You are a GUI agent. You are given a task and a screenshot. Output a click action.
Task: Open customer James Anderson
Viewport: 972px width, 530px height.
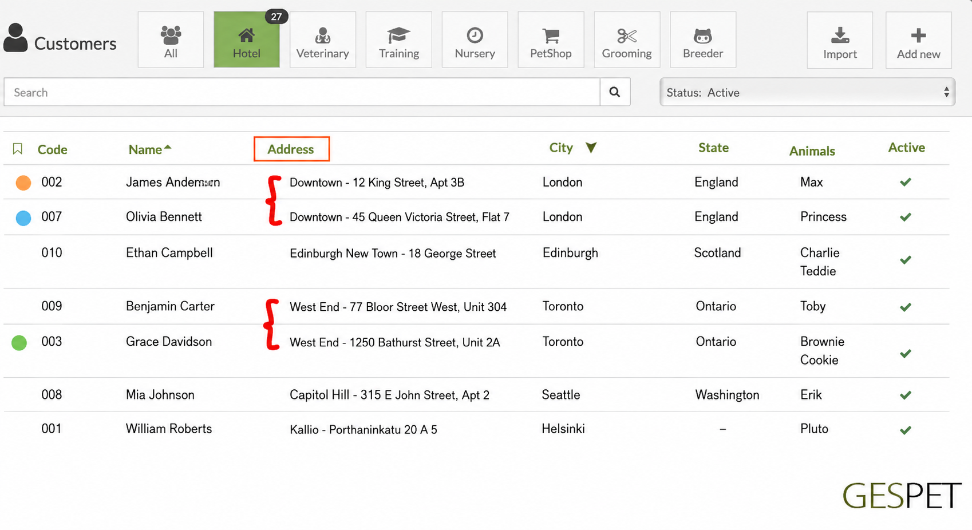pyautogui.click(x=173, y=182)
